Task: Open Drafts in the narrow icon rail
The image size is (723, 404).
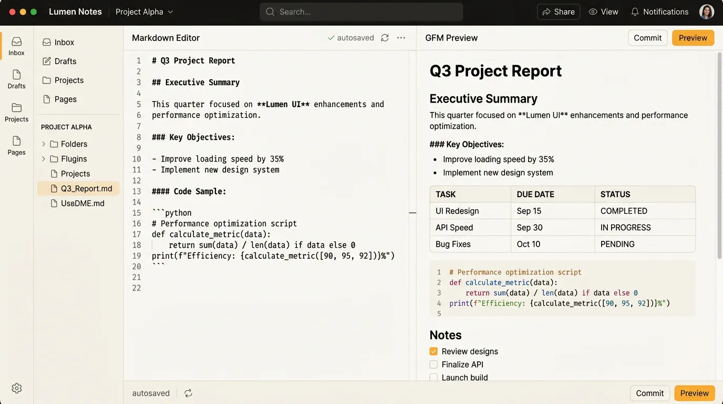Action: [16, 79]
